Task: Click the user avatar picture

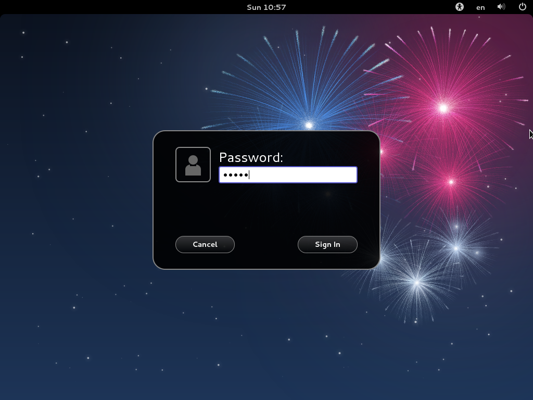Action: tap(193, 165)
